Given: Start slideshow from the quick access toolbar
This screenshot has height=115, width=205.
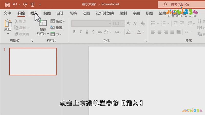Looking at the screenshot, I should pos(33,5).
